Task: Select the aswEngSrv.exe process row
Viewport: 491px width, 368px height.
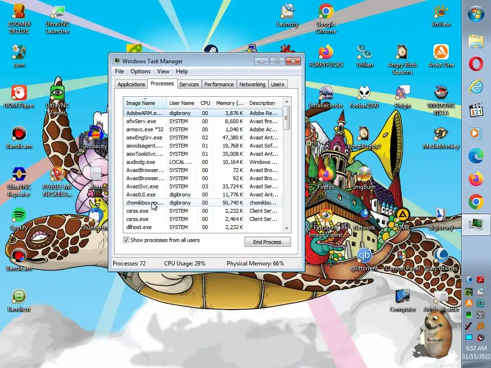Action: (x=203, y=138)
